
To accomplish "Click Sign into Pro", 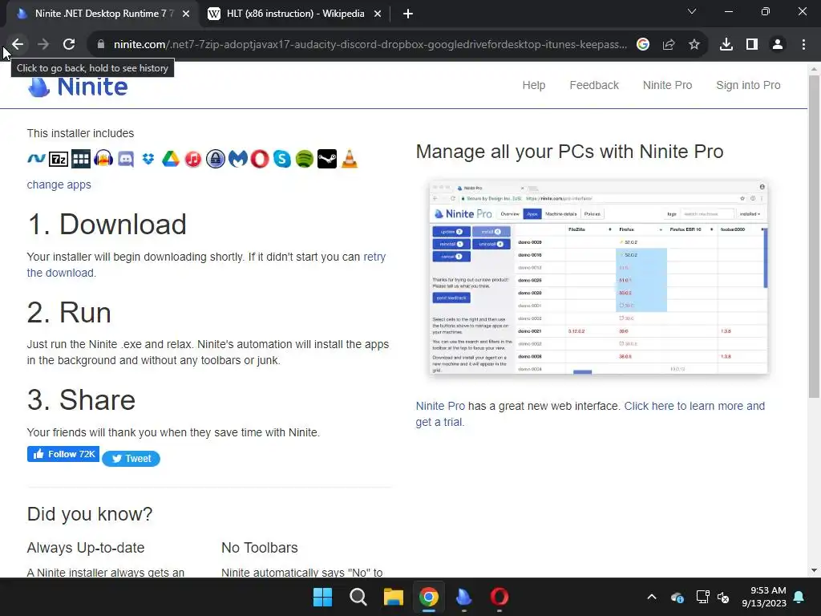I will coord(748,85).
